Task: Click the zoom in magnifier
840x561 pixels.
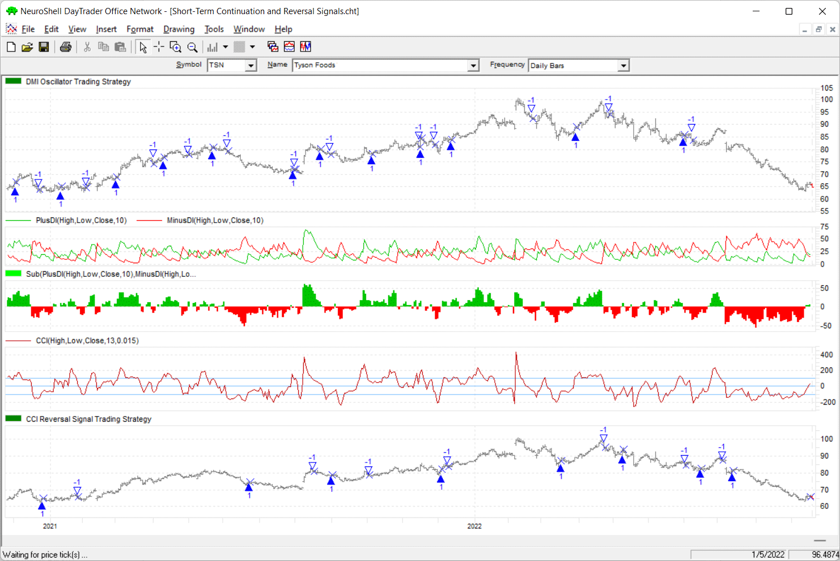Action: point(176,47)
